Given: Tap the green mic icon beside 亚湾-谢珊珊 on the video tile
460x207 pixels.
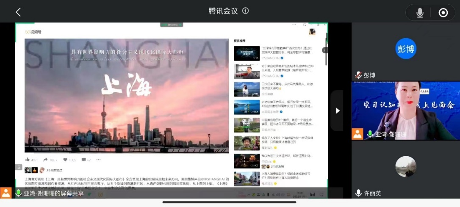Looking at the screenshot, I should pyautogui.click(x=370, y=134).
